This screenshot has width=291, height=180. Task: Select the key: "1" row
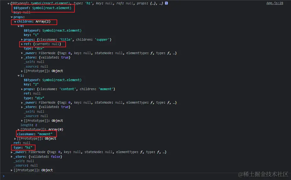tap(31, 35)
